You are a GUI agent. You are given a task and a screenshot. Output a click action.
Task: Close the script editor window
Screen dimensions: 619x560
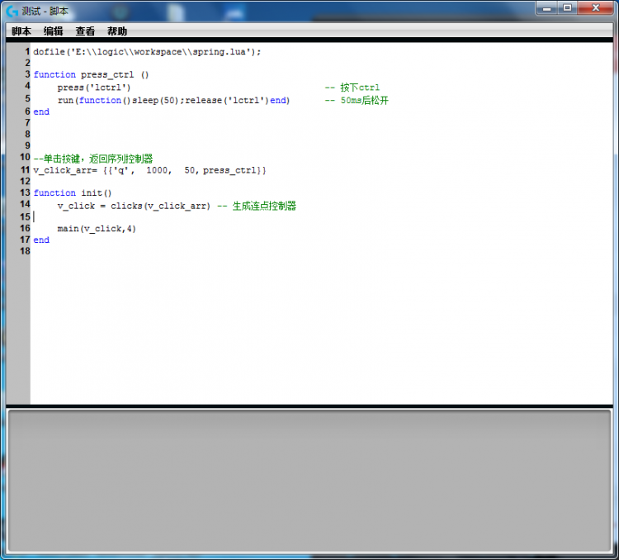click(x=596, y=7)
